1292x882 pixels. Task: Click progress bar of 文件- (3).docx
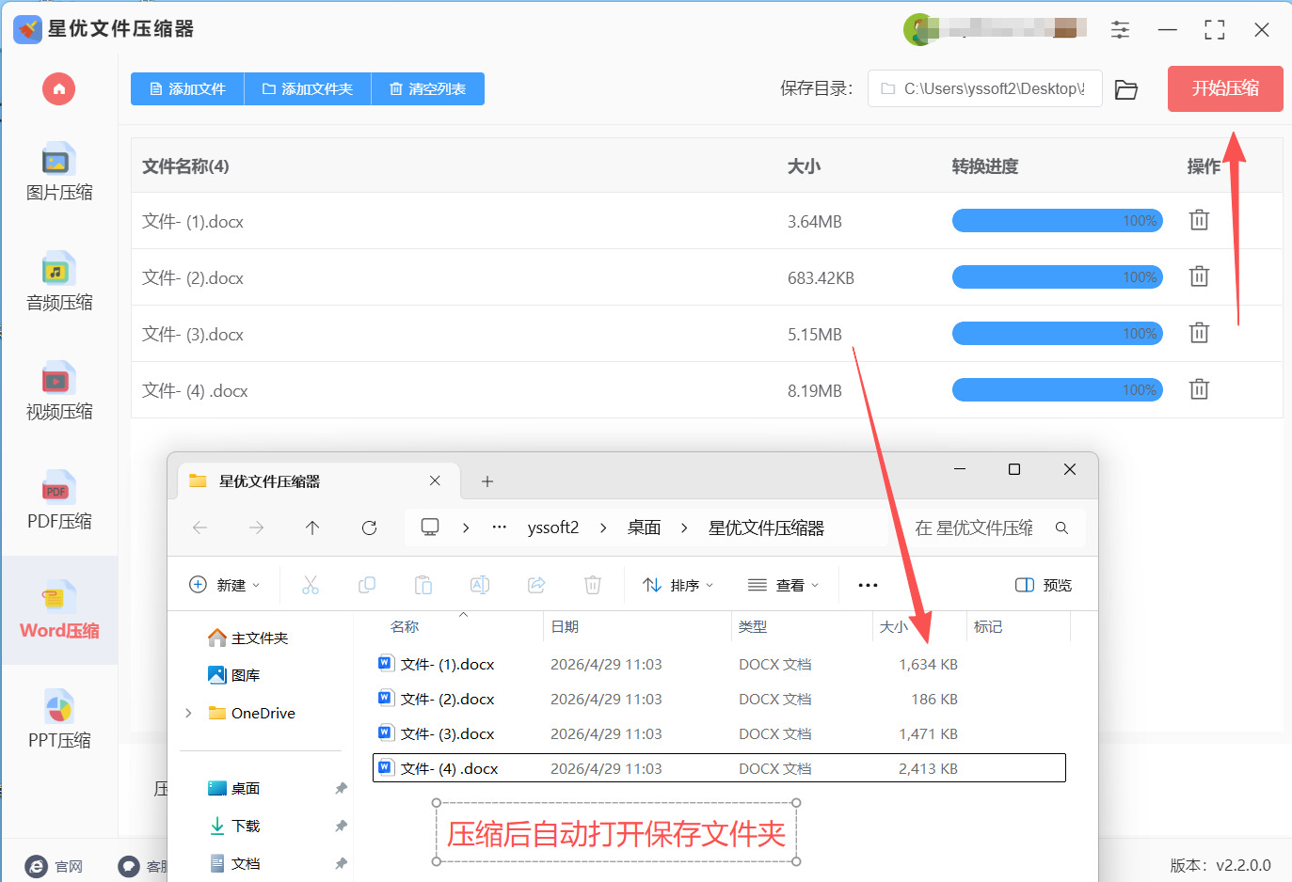pos(1058,334)
